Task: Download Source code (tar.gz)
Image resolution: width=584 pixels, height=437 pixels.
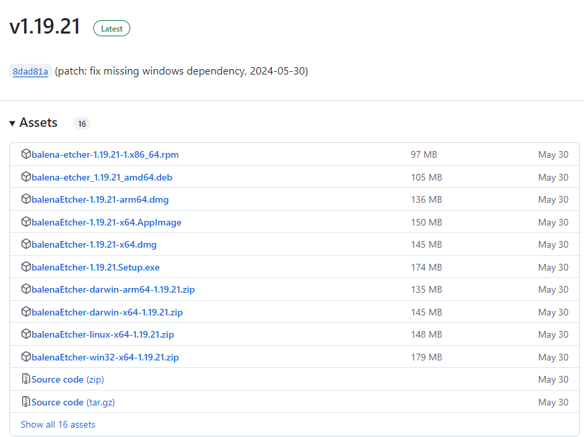Action: (x=73, y=402)
